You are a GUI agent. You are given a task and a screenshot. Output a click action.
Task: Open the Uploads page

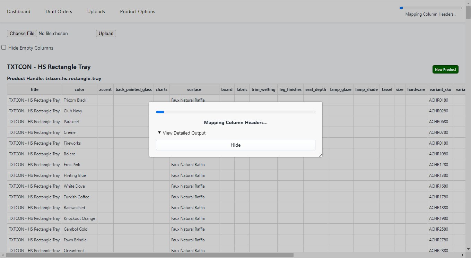(96, 11)
